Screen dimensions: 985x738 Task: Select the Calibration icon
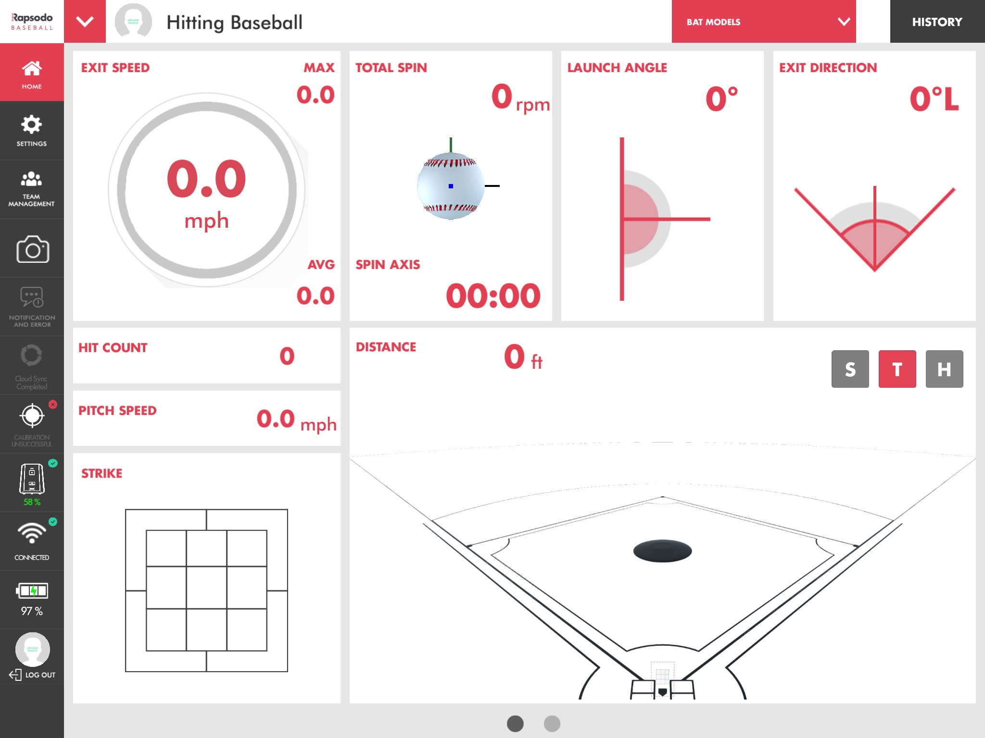[x=32, y=416]
